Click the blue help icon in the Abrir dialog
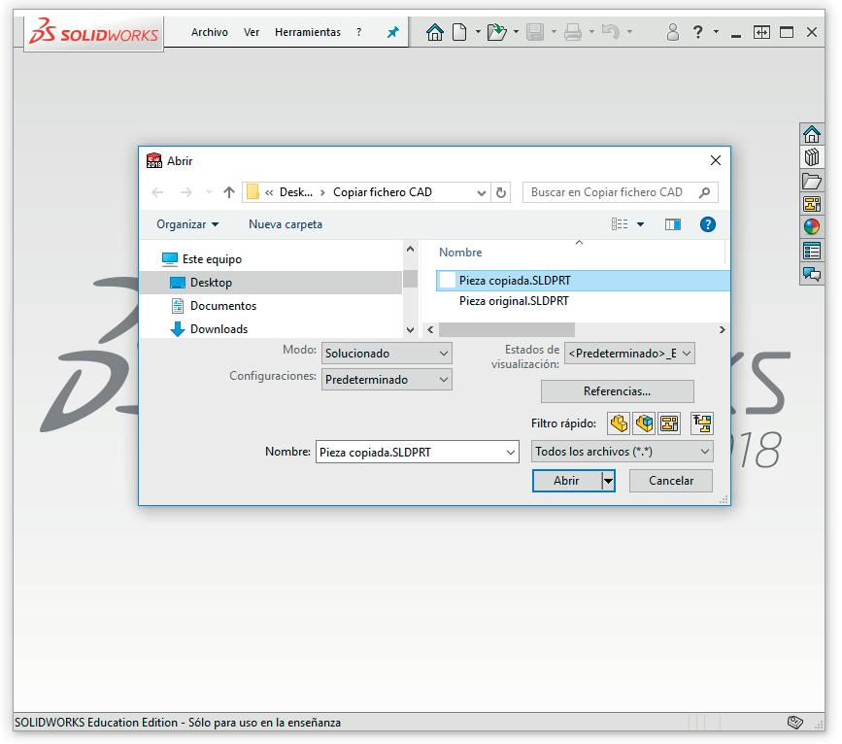 tap(707, 224)
